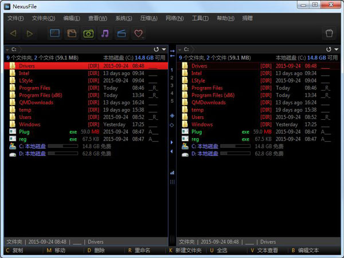Click the R 重命名 rename button

point(139,251)
